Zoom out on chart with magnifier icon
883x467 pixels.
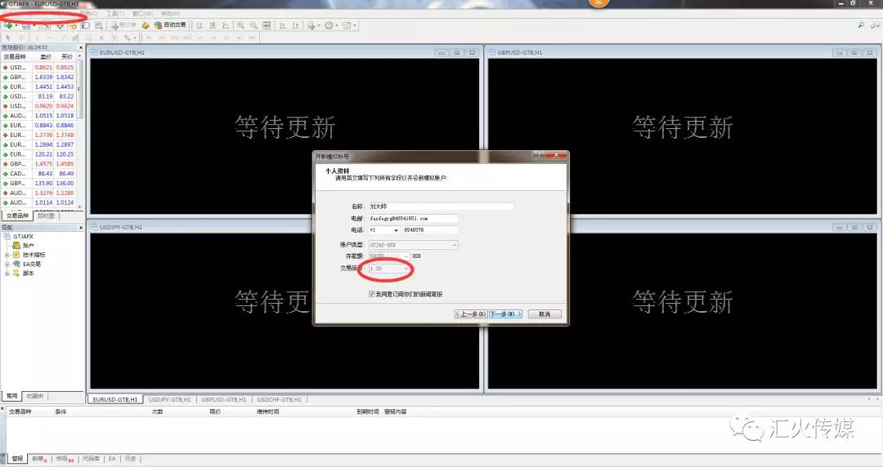tap(253, 25)
